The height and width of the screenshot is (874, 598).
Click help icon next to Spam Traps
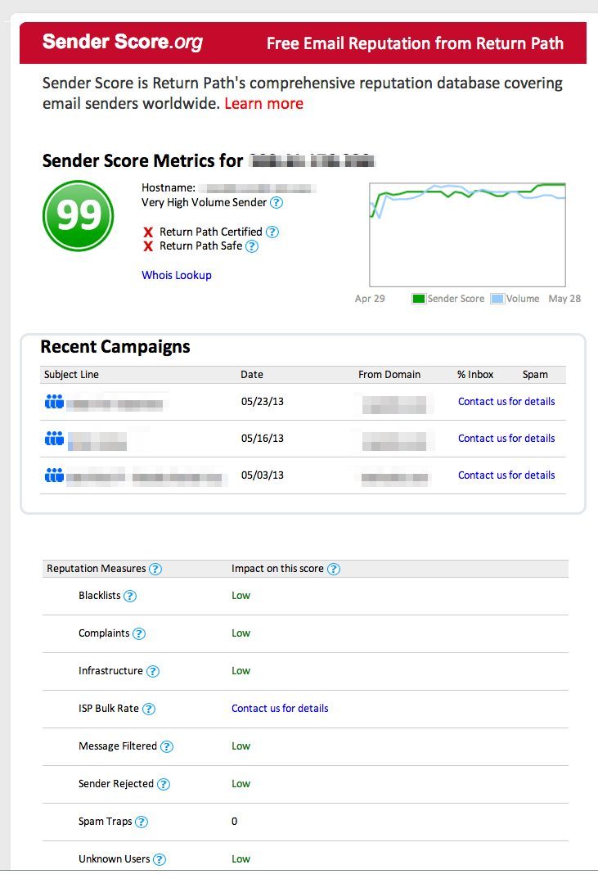point(142,822)
